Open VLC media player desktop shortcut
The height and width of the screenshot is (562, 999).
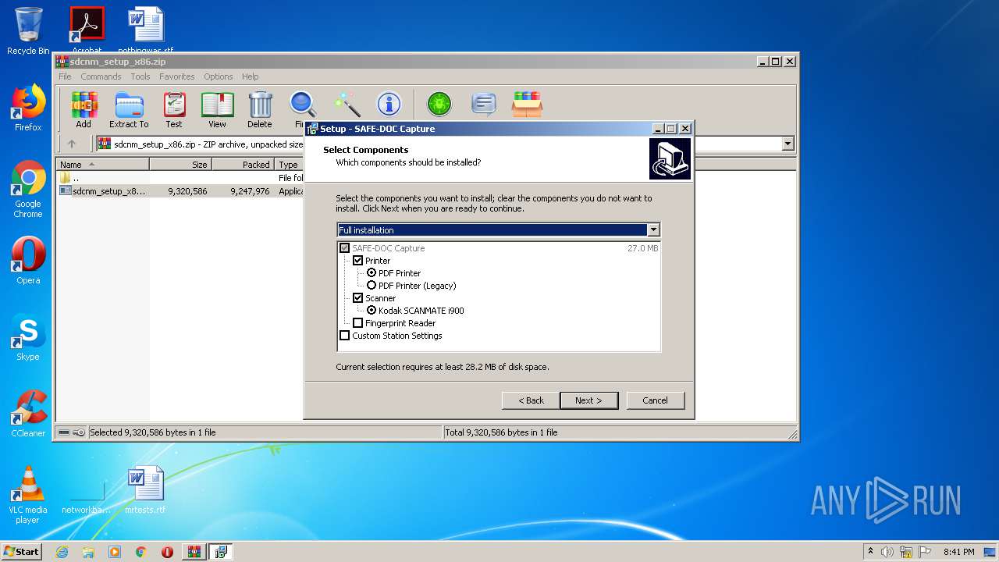pos(28,495)
